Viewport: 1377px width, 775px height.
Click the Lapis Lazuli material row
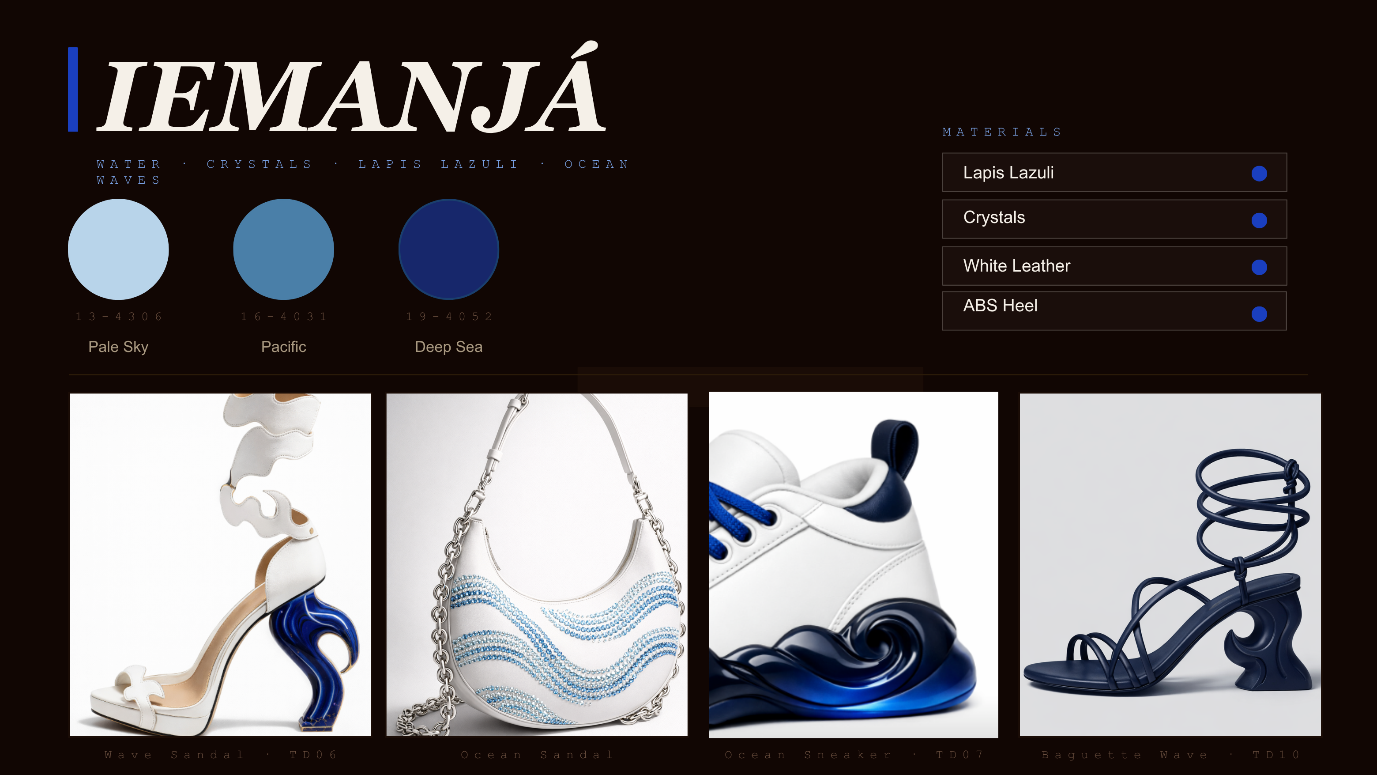1114,172
